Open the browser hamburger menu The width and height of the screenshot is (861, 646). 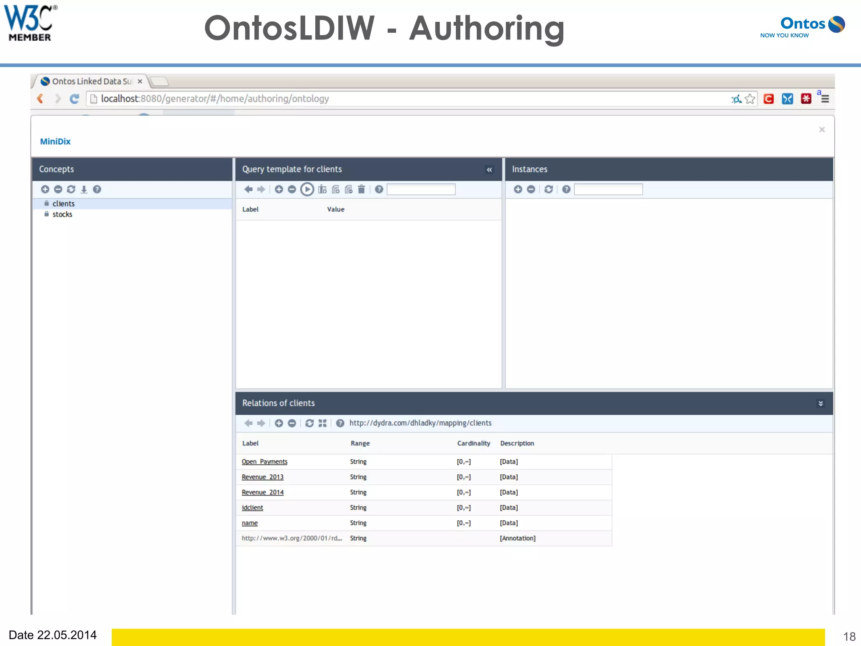825,99
